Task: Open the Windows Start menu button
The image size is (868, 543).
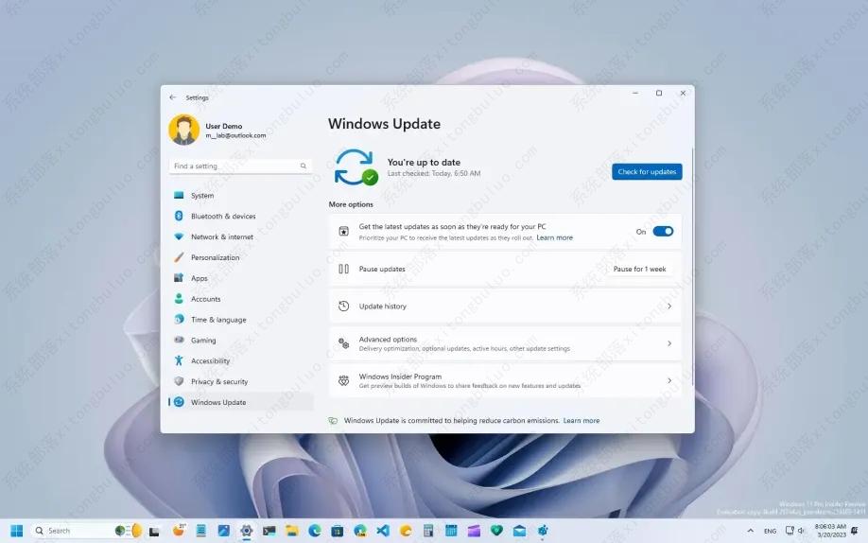Action: [17, 531]
